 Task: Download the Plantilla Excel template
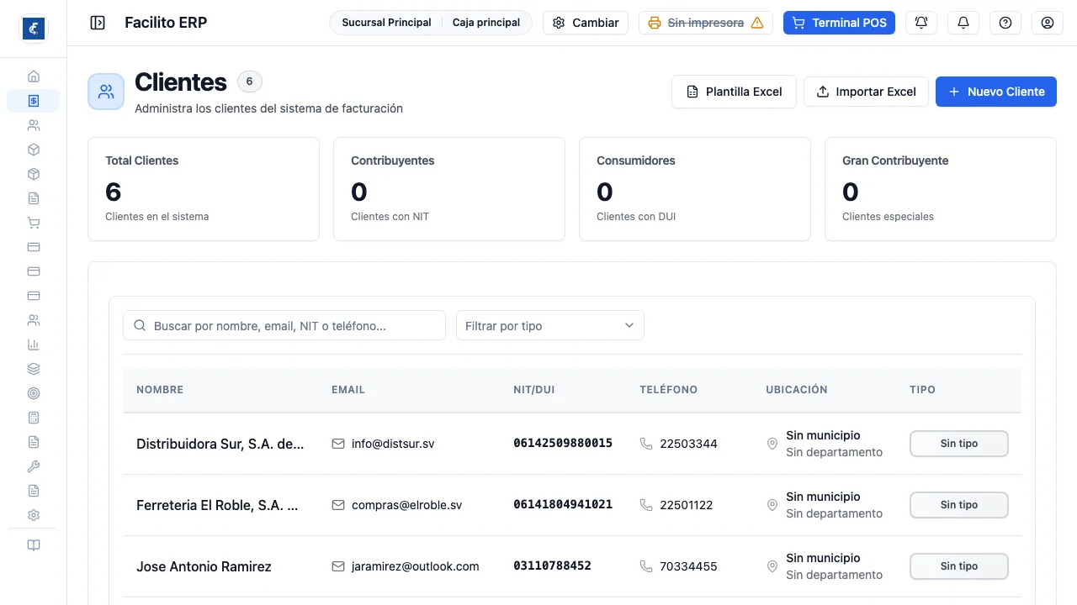(734, 92)
